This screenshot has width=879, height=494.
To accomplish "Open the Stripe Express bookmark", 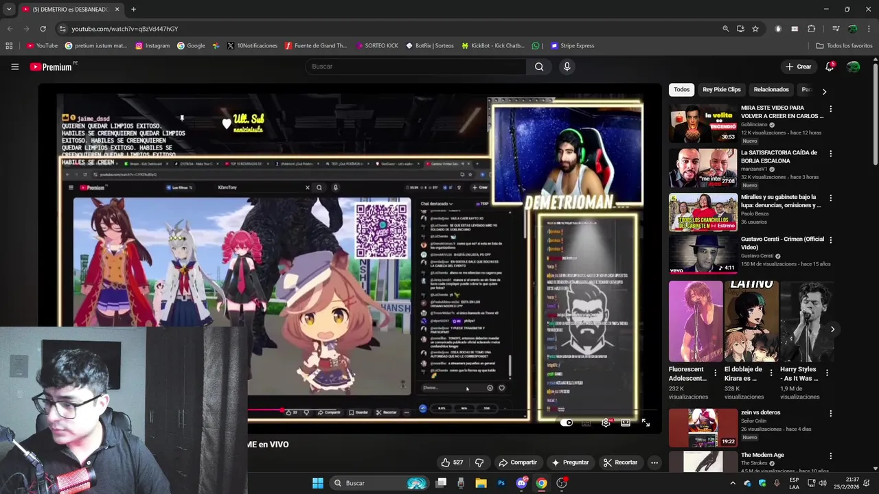I will (572, 46).
